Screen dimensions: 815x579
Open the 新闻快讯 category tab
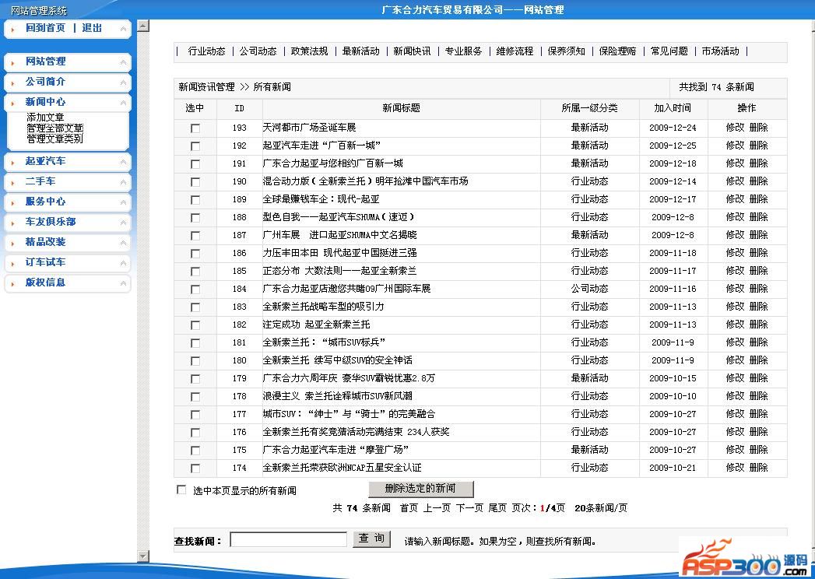[x=412, y=51]
